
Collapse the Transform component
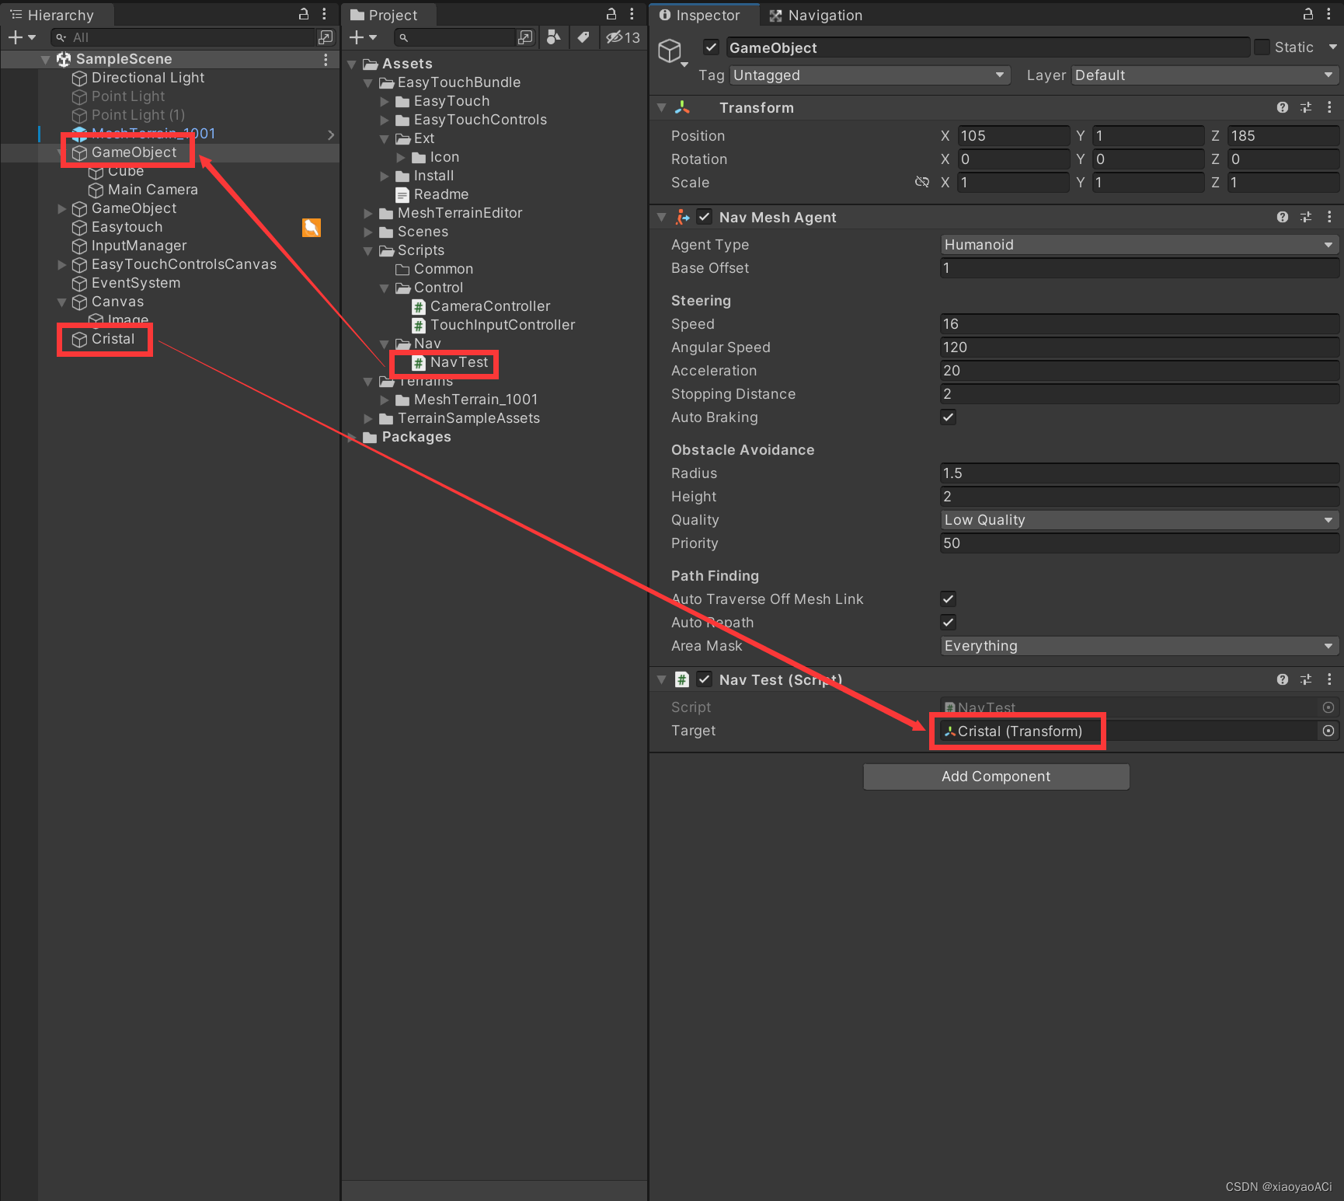(662, 107)
